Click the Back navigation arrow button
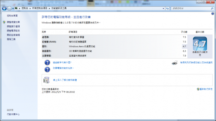The width and height of the screenshot is (216, 121). [x=4, y=8]
